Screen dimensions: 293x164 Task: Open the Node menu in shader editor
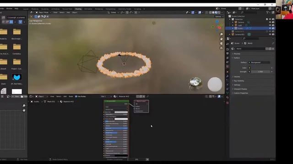point(71,97)
